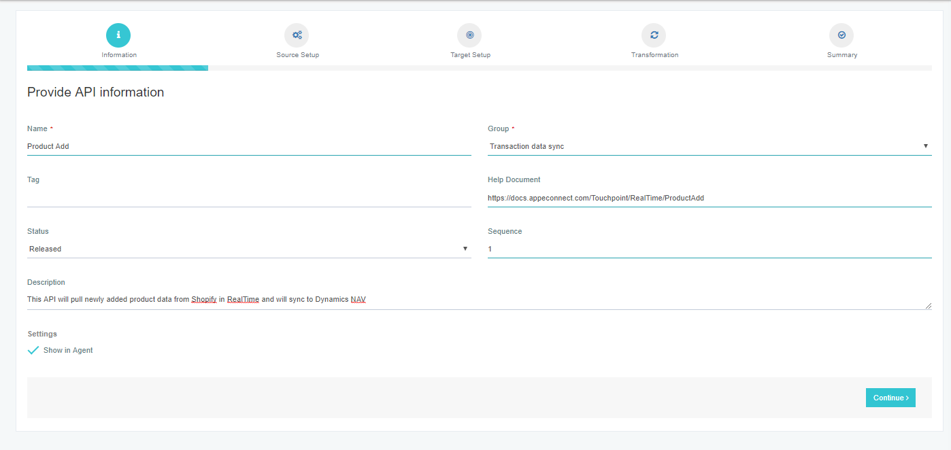
Task: Click the Help Document URL field
Action: point(709,198)
